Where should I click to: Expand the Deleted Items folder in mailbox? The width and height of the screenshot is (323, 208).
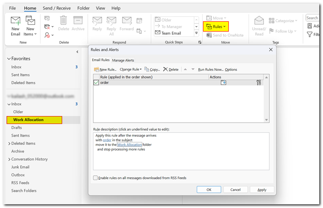pyautogui.click(x=9, y=144)
